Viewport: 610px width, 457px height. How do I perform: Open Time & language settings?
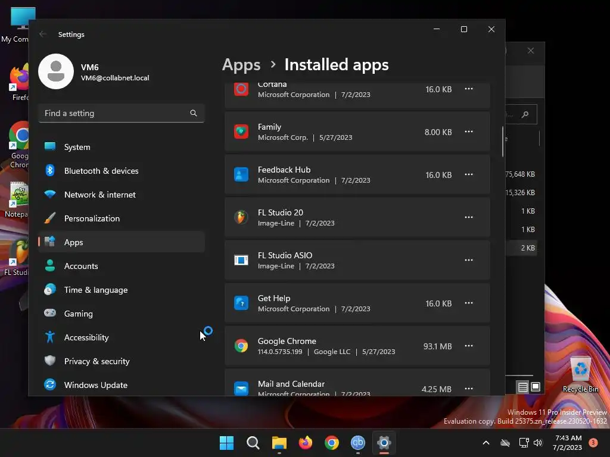point(122,290)
